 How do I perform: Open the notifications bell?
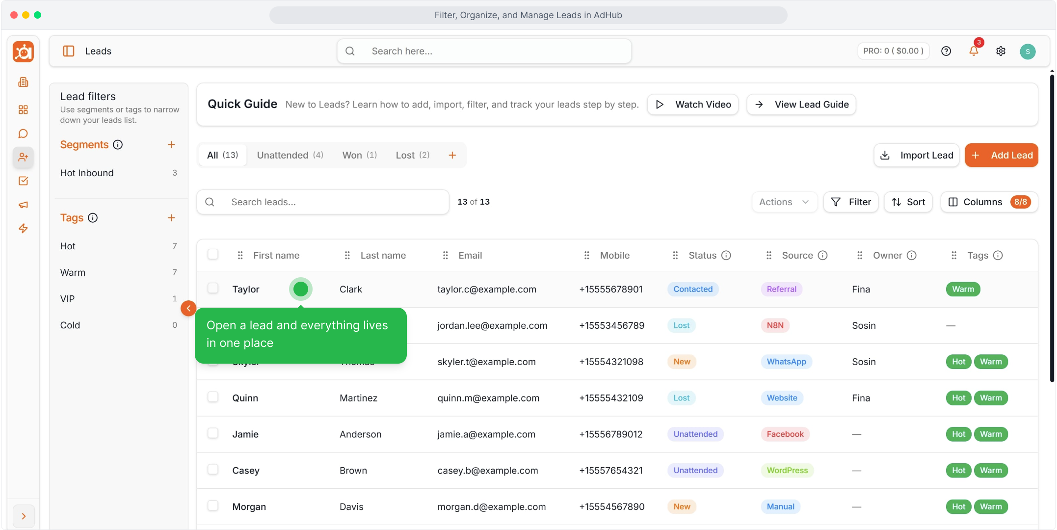click(974, 51)
